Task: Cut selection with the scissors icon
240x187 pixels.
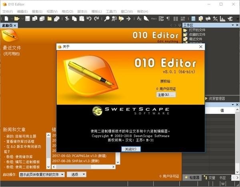Action: pos(67,19)
